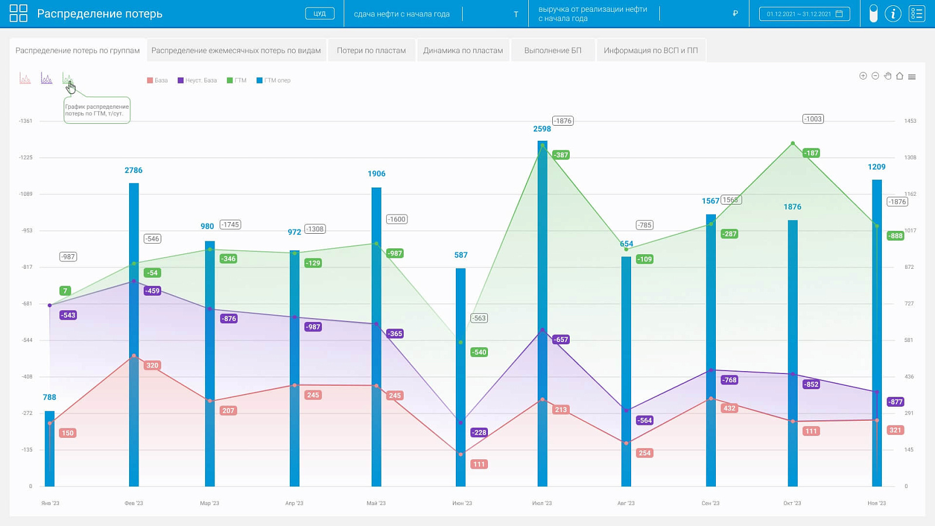Click the 972 bar value for April

[295, 232]
